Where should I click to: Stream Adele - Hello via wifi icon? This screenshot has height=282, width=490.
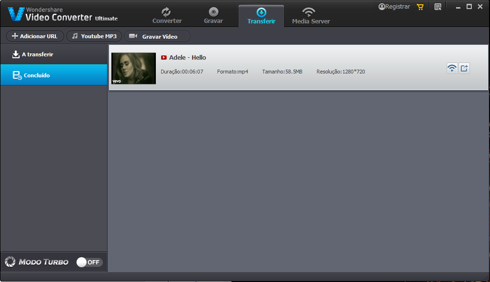click(452, 68)
